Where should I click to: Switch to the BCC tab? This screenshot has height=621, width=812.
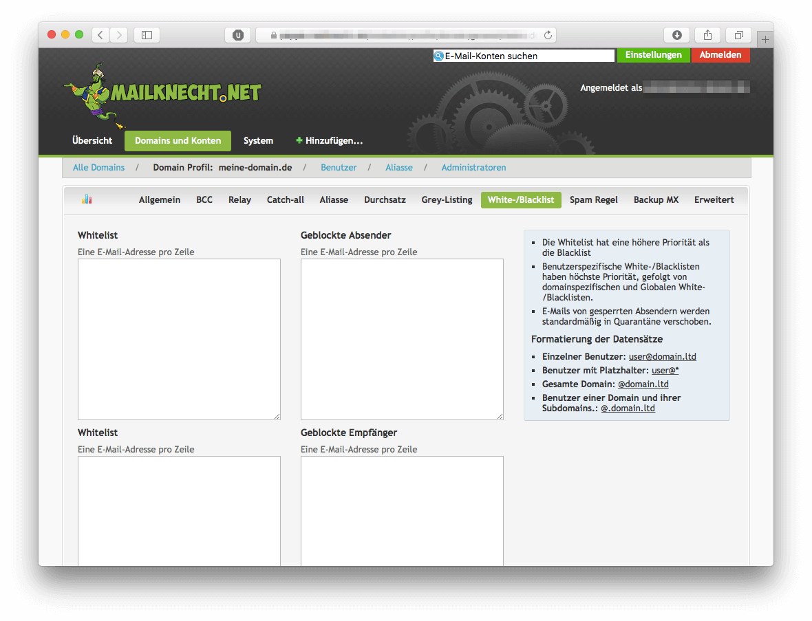[x=204, y=199]
